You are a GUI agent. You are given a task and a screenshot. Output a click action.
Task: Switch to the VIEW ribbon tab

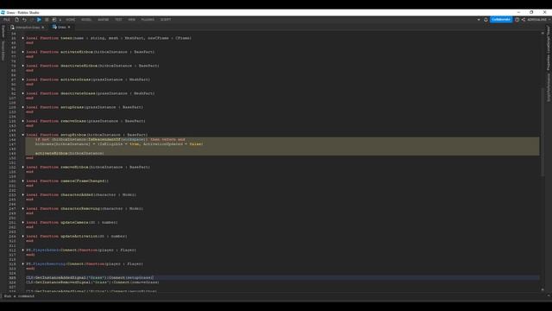tap(132, 20)
